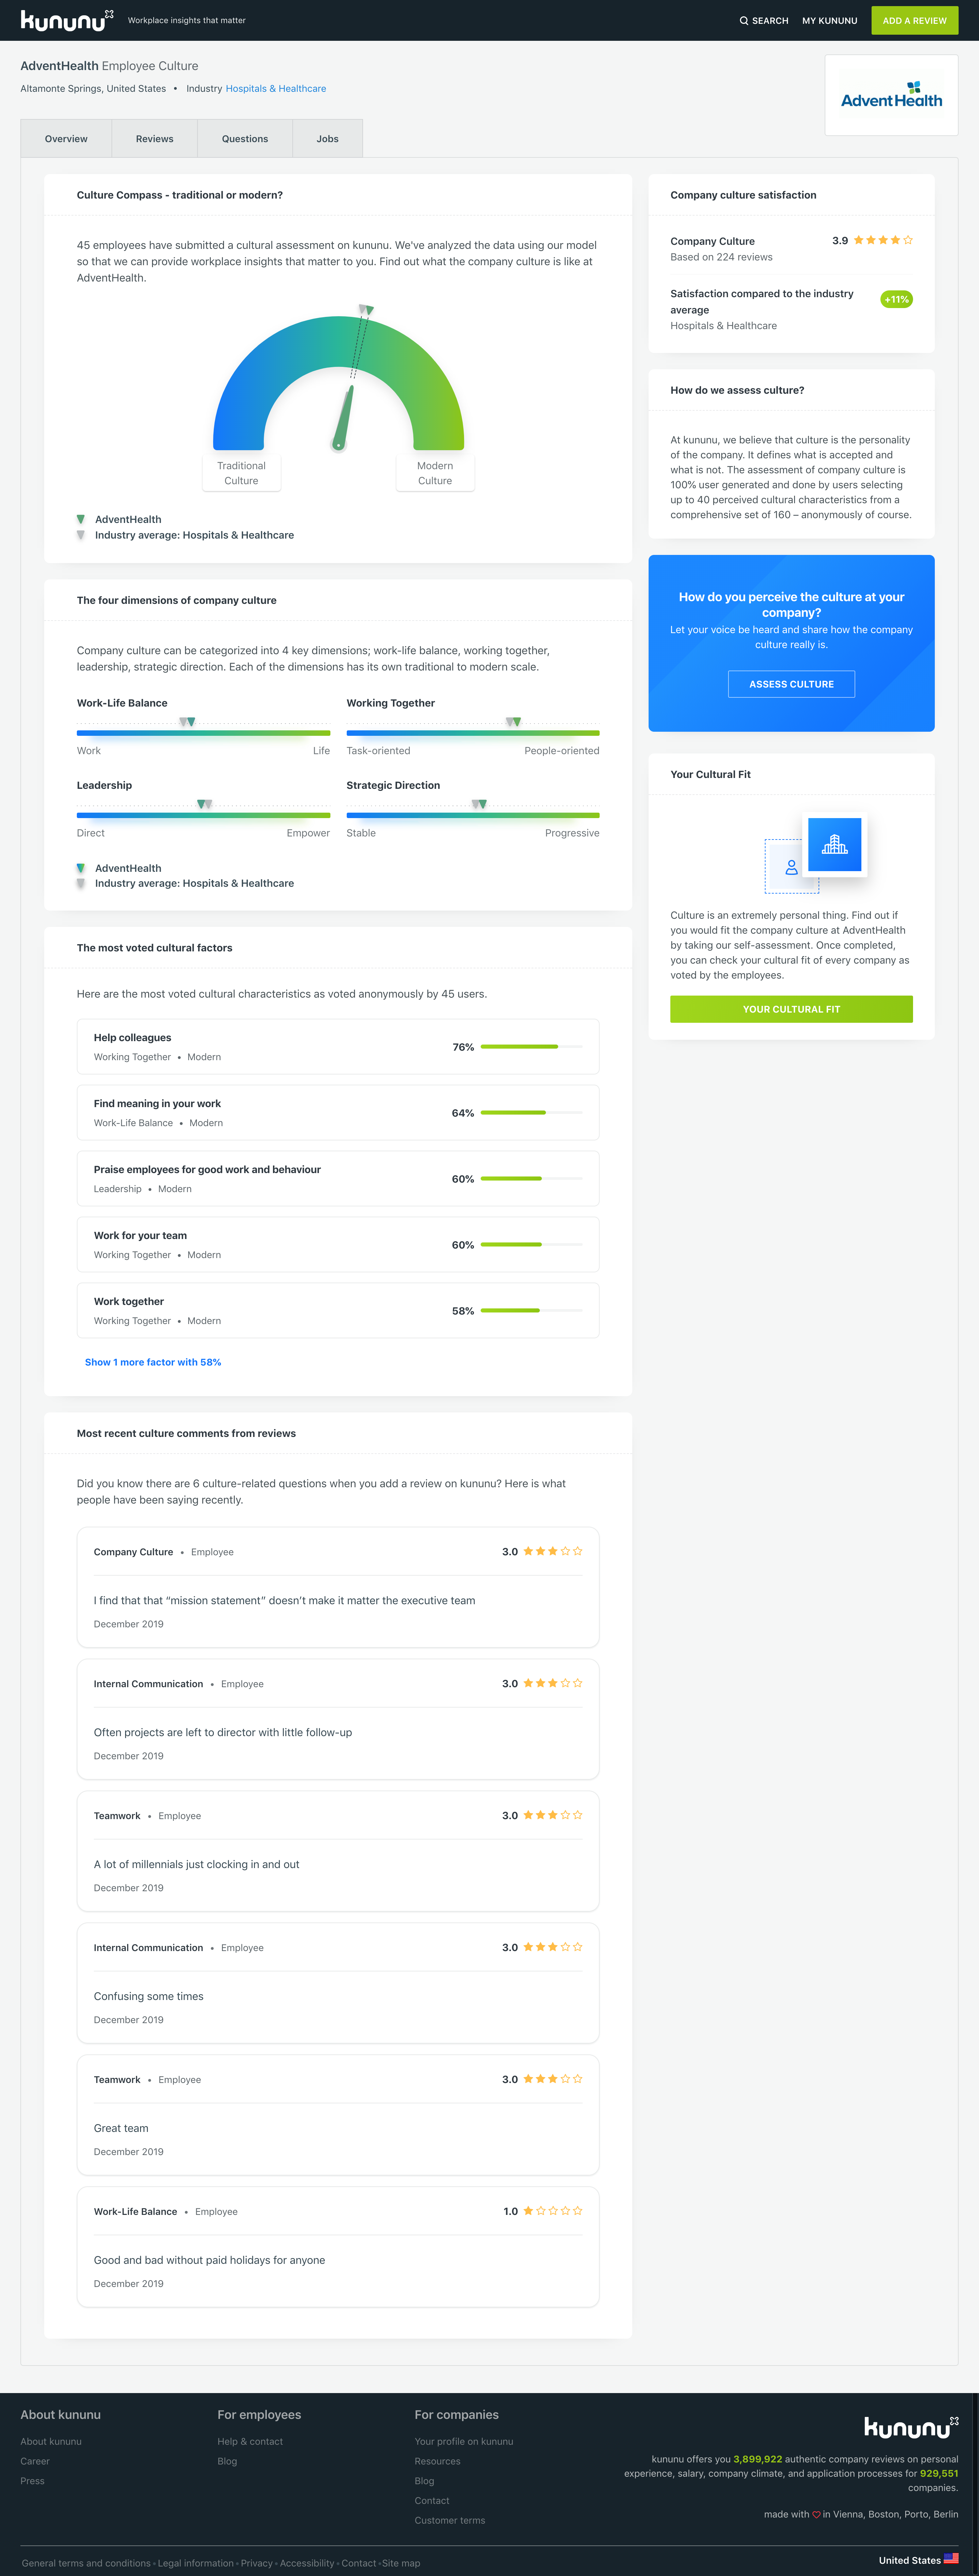Open the MY KUNUNU menu
The width and height of the screenshot is (979, 2576).
pos(829,21)
